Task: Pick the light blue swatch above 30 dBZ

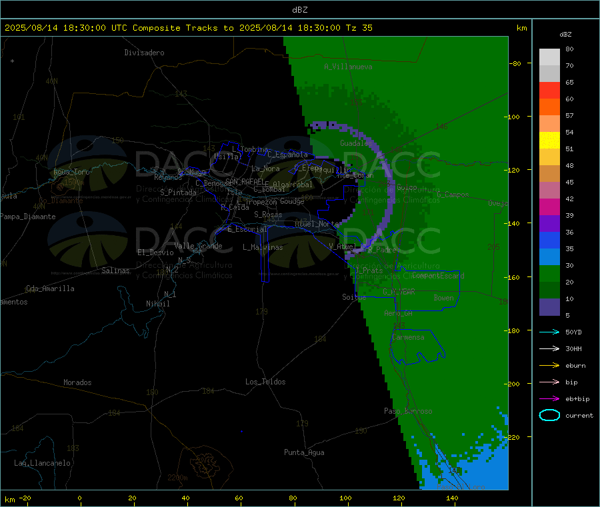Action: tap(549, 257)
